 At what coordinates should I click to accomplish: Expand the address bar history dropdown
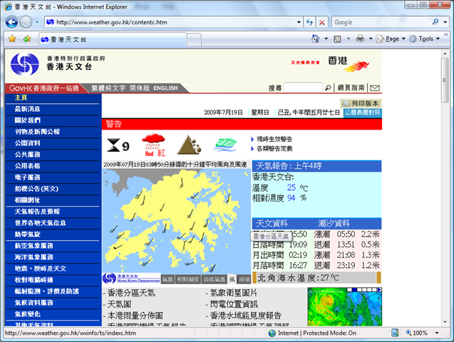(299, 22)
